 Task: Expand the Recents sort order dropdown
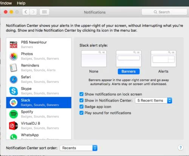click(79, 148)
